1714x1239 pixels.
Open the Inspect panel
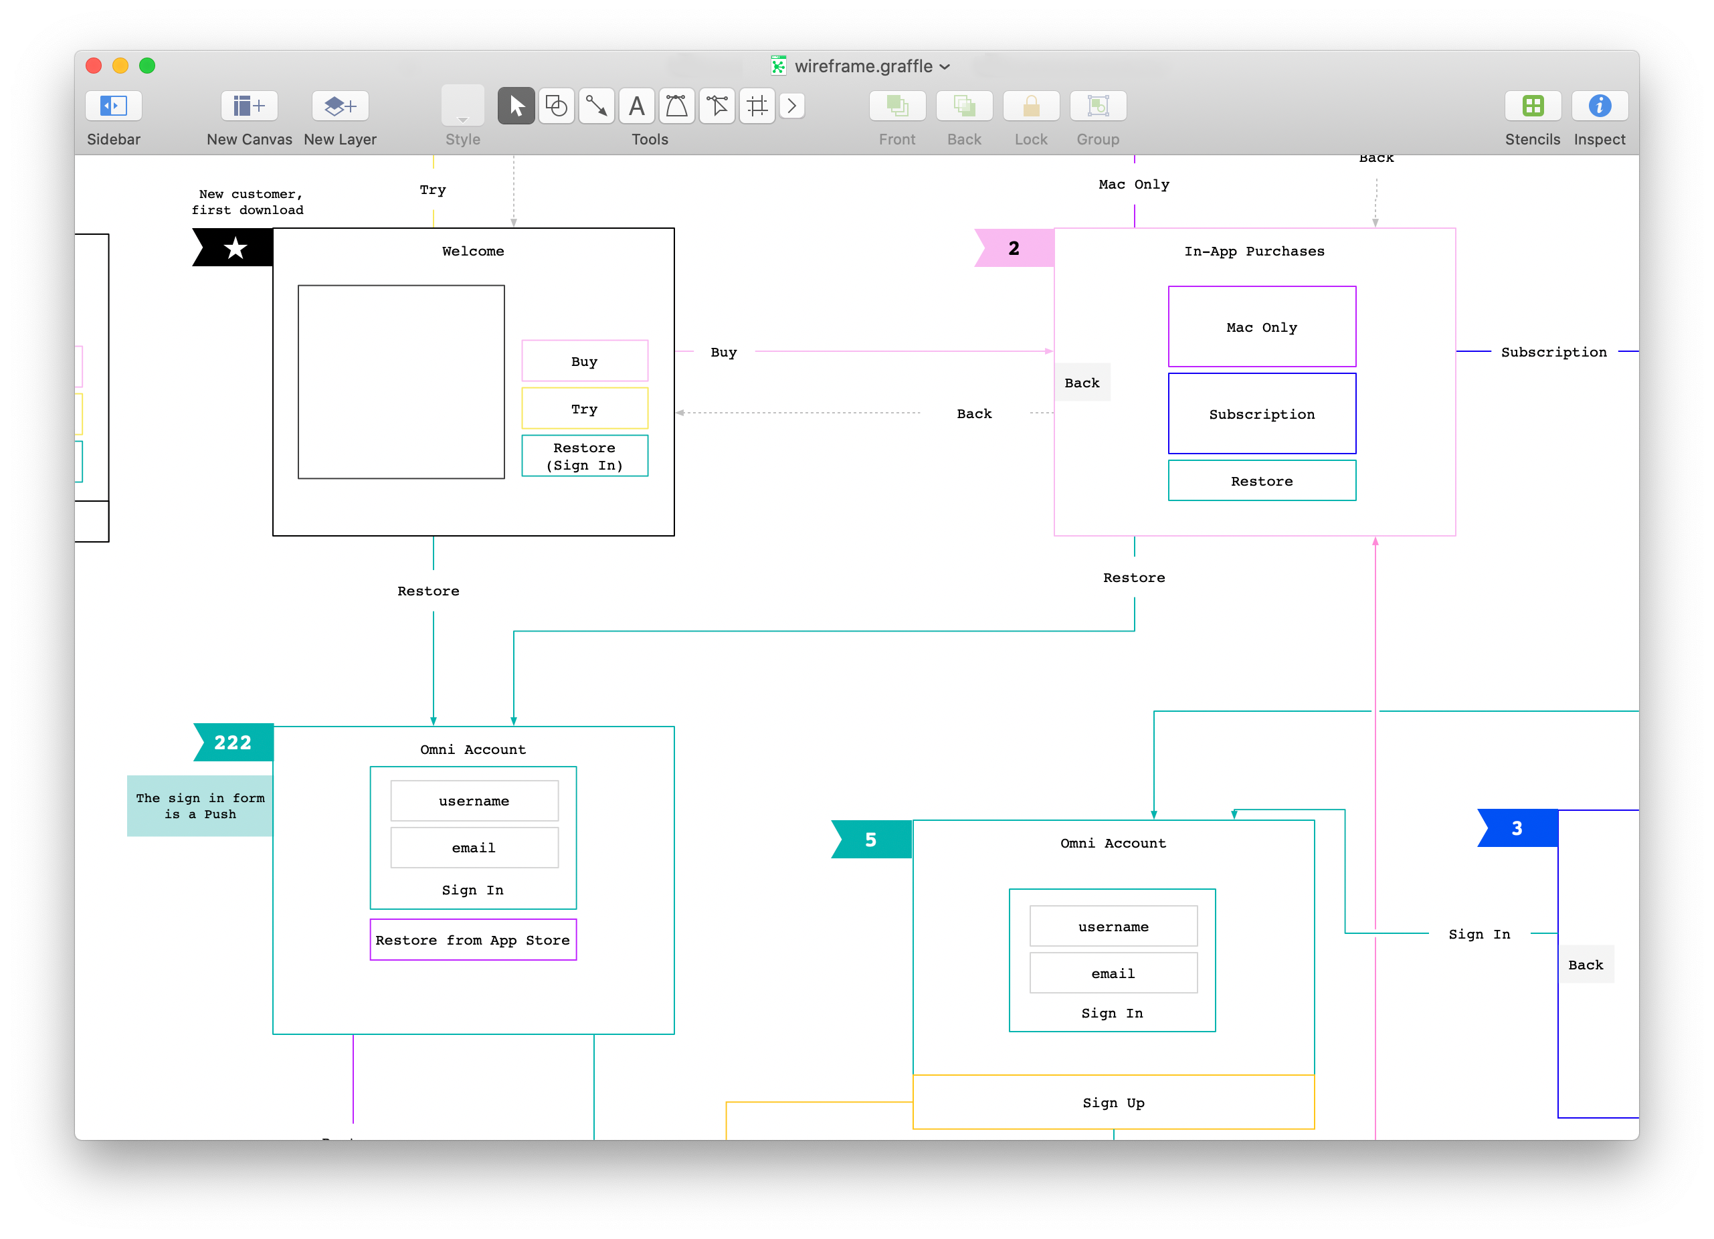pyautogui.click(x=1599, y=106)
